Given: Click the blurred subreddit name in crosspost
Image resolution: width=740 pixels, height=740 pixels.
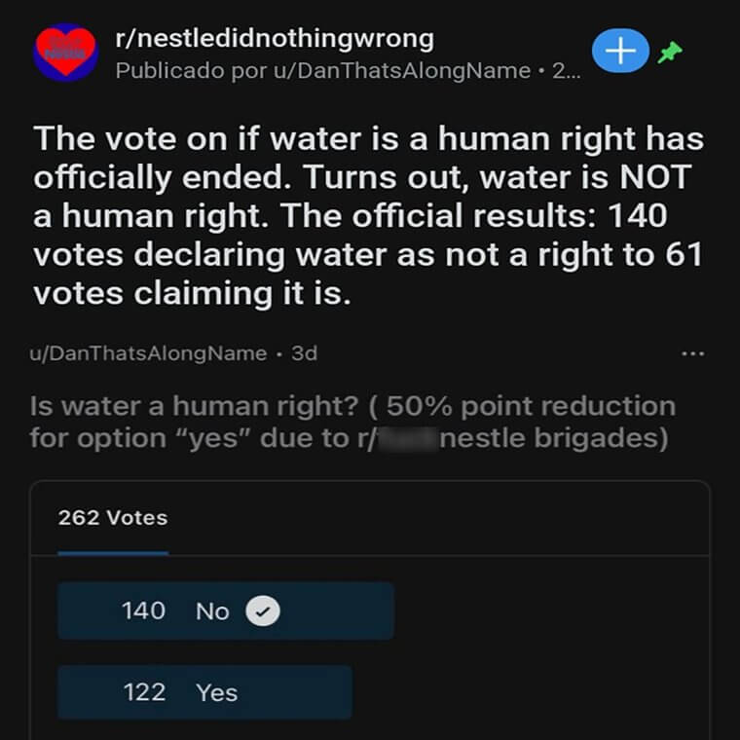Looking at the screenshot, I should (x=407, y=439).
